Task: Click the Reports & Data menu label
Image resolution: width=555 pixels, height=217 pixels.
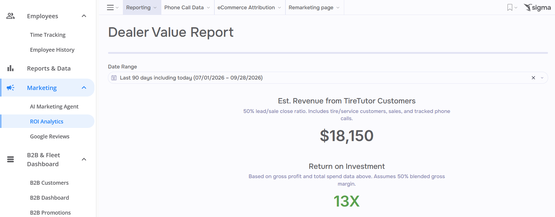Action: pyautogui.click(x=49, y=68)
